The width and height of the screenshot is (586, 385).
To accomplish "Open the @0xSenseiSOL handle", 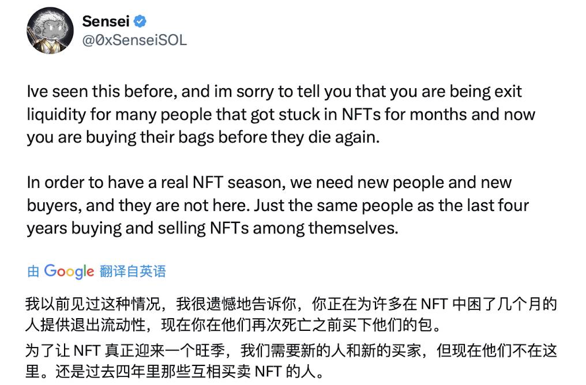I will tap(134, 40).
